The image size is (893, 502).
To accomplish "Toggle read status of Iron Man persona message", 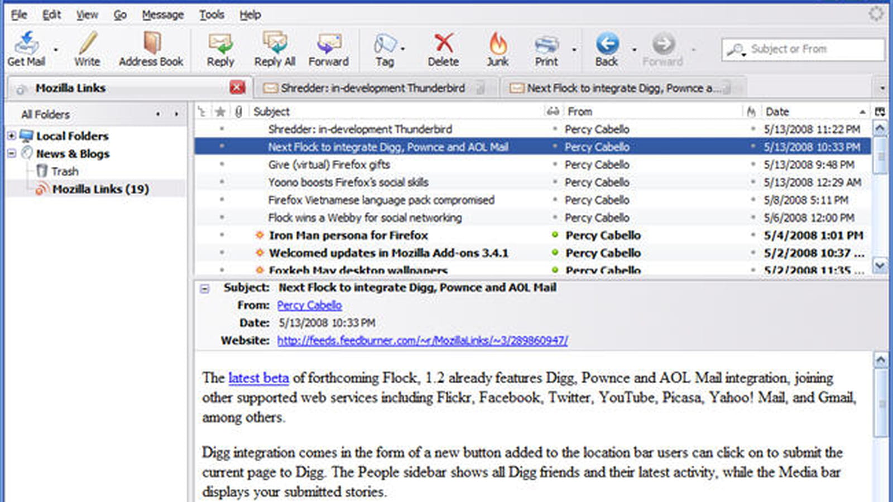I will 555,235.
